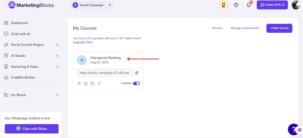Expand the AI Studio chevron

tap(57, 56)
